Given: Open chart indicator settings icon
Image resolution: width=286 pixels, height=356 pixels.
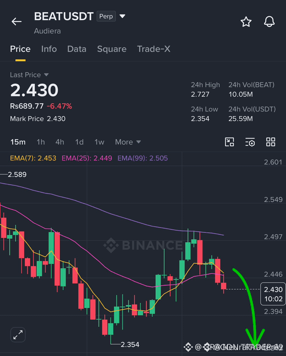Looking at the screenshot, I should (x=250, y=142).
